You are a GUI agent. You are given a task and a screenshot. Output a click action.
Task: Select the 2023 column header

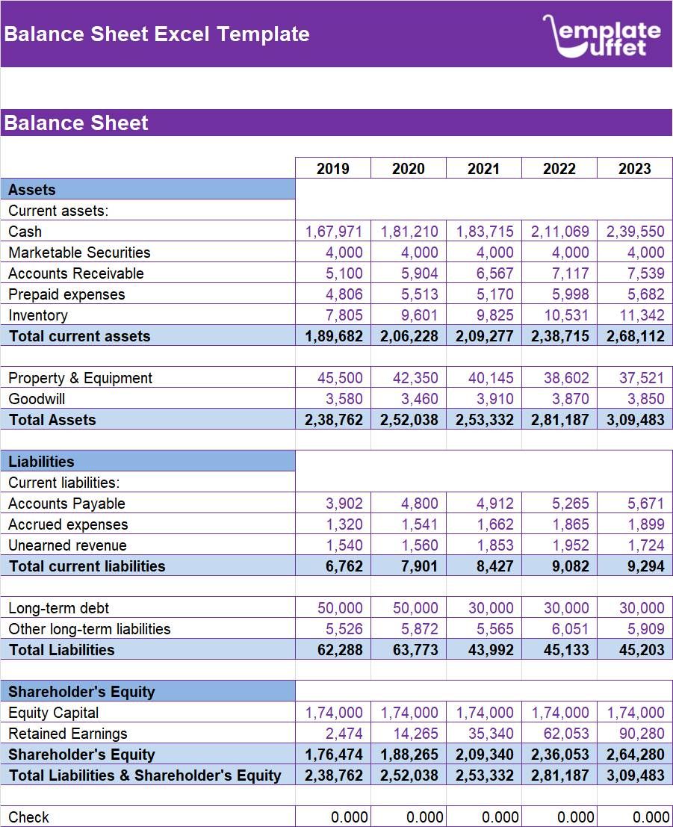point(634,167)
